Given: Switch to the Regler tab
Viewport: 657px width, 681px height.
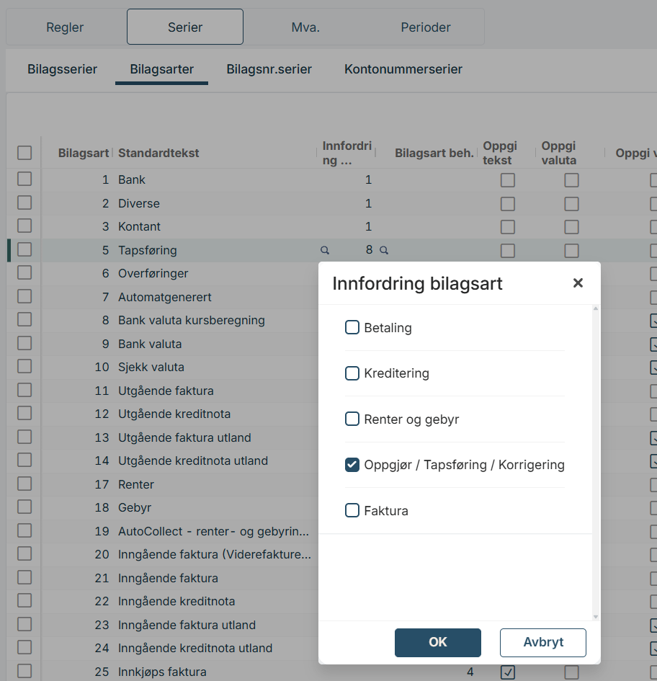Looking at the screenshot, I should click(x=65, y=27).
